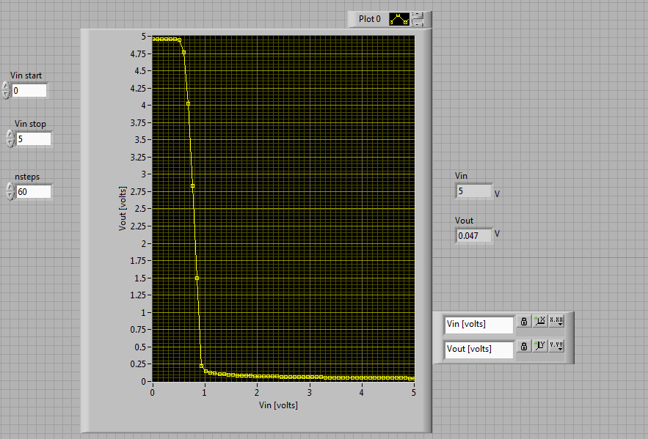
Task: Click the X axis tick label 1
Action: [204, 392]
